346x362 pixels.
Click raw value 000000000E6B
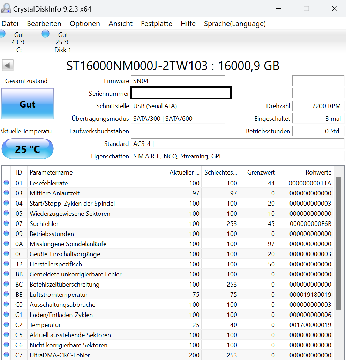coord(310,223)
